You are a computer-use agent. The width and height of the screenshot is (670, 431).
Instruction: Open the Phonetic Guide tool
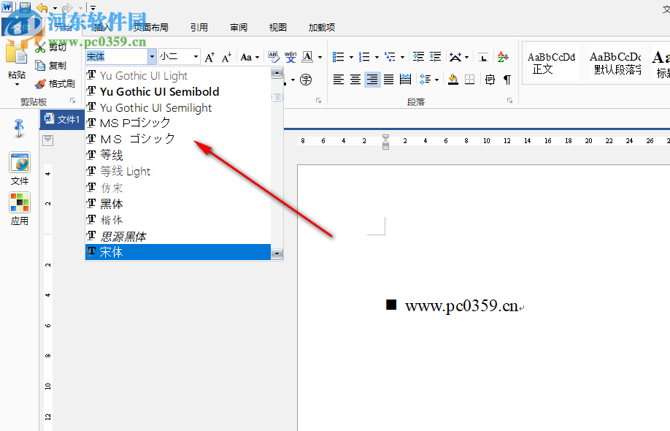291,57
